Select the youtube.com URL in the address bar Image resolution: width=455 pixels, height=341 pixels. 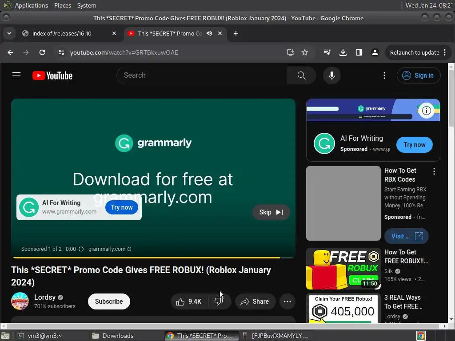[x=124, y=52]
